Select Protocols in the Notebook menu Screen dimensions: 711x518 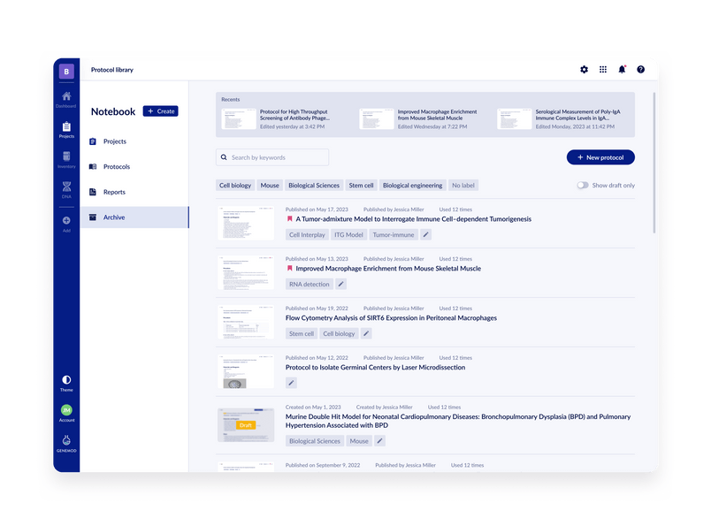click(116, 167)
